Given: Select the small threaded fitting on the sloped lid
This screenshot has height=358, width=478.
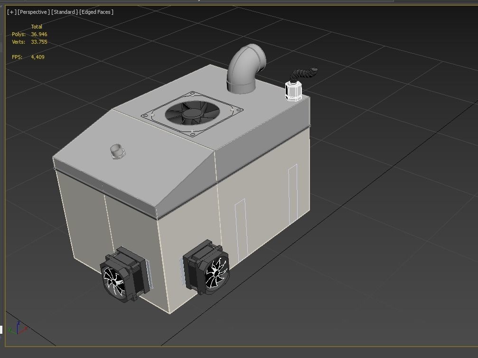Looking at the screenshot, I should click(117, 151).
